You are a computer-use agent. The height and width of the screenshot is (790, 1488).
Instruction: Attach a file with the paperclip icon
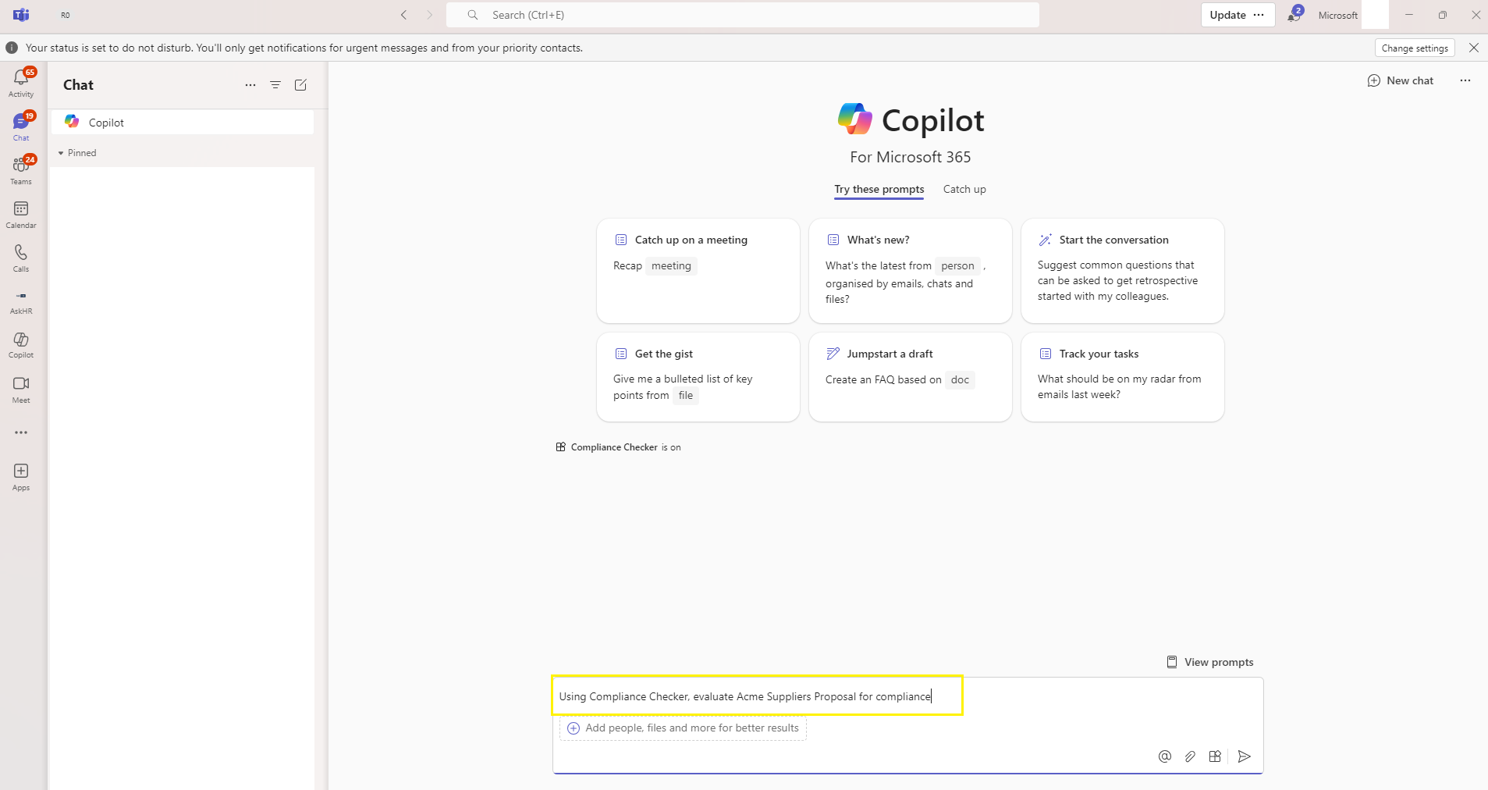[1190, 756]
